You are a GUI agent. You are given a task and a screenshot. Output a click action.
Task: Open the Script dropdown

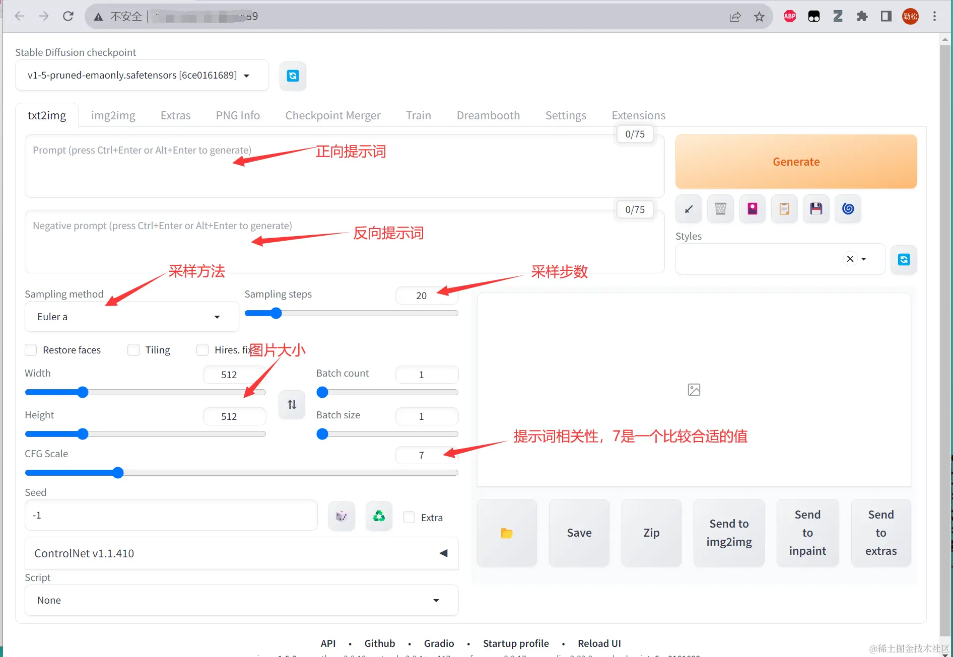pyautogui.click(x=241, y=600)
